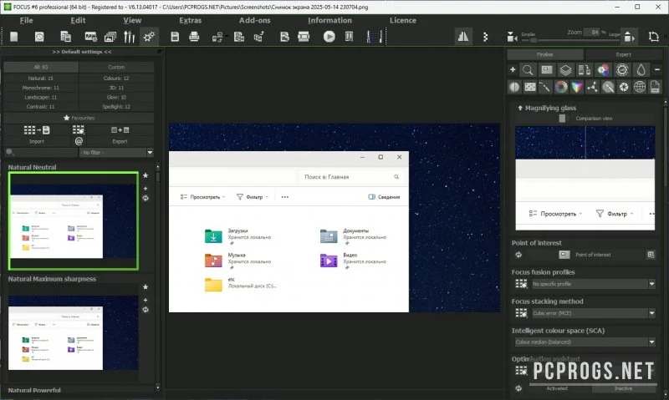Screen dimensions: 669x400
Task: Click the Export presets button
Action: click(120, 134)
